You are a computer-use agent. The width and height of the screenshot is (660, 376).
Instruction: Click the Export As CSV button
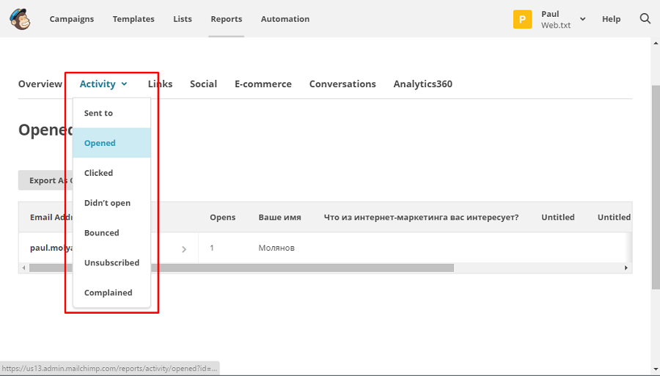coord(45,180)
